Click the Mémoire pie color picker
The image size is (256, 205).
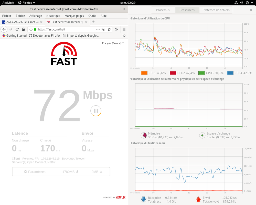tap(144, 135)
